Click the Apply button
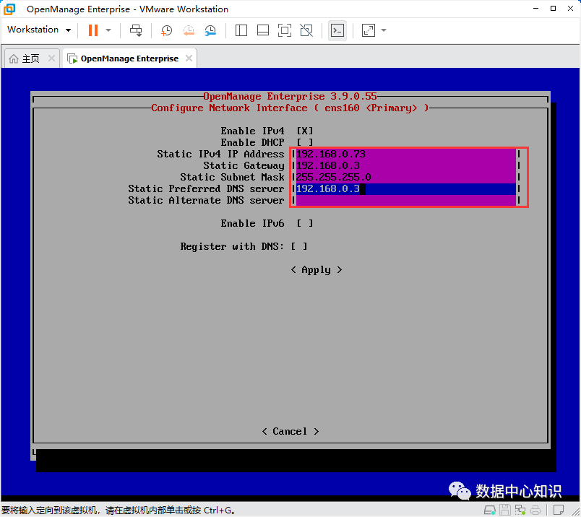The image size is (581, 517). (x=316, y=269)
